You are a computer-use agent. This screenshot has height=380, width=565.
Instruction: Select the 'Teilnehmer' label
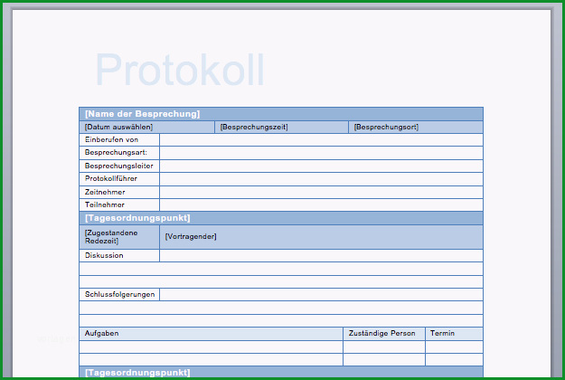[105, 204]
